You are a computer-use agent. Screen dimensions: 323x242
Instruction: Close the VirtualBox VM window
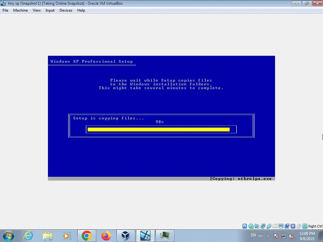317,3
